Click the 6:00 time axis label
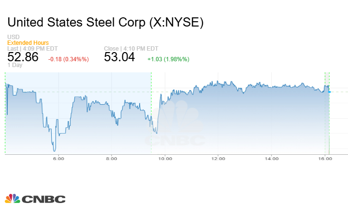348x217 pixels. coord(58,158)
